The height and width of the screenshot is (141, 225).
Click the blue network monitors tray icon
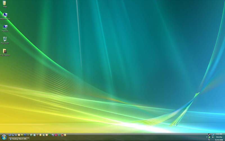(x=213, y=135)
